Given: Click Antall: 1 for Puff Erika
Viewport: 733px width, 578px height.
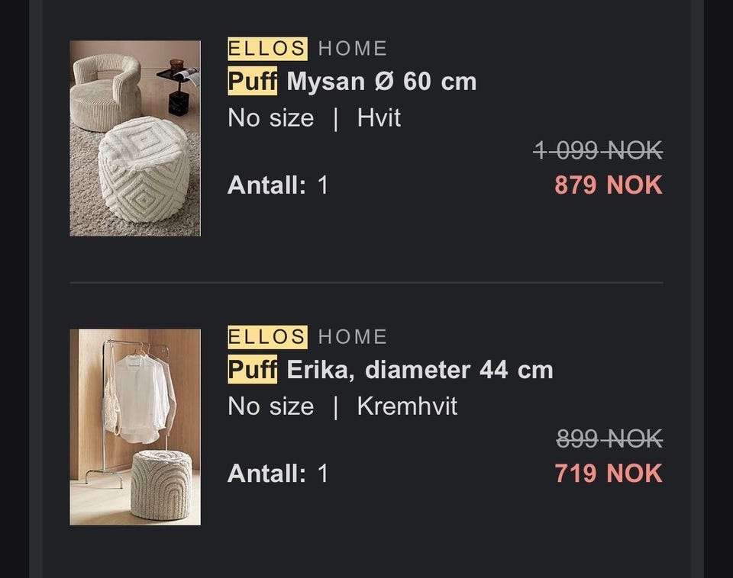Looking at the screenshot, I should [278, 474].
